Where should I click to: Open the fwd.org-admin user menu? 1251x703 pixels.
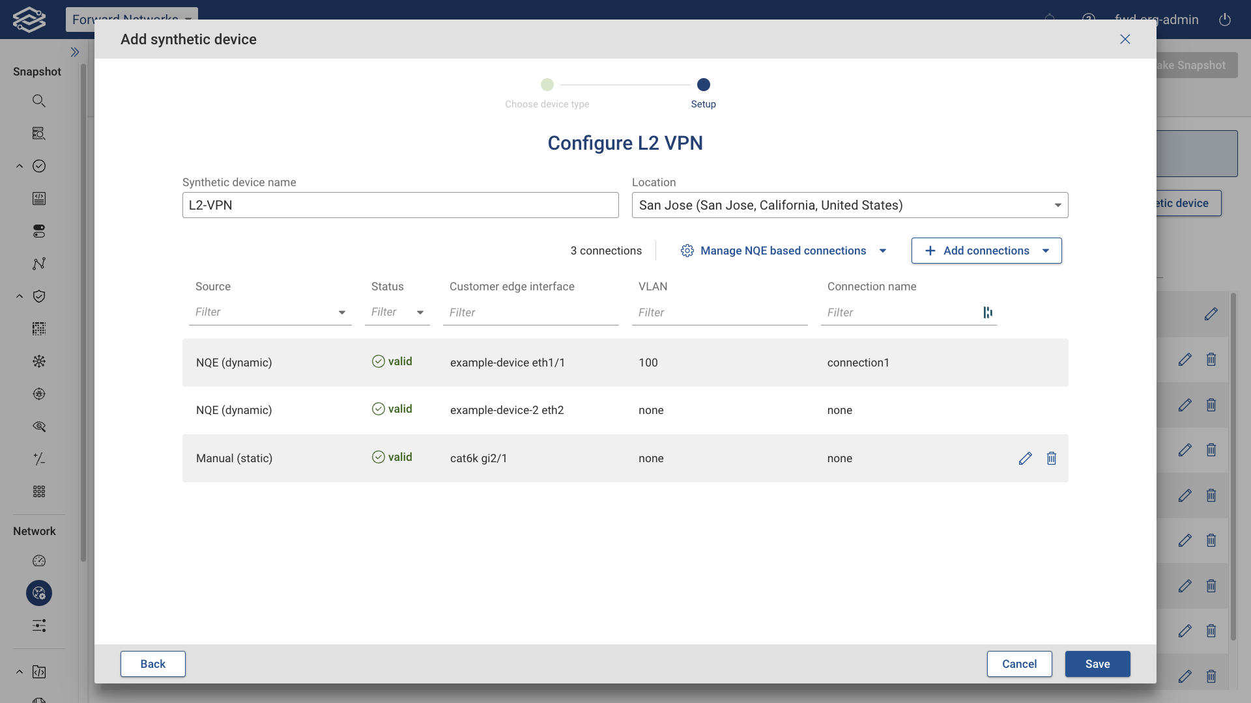pyautogui.click(x=1158, y=20)
